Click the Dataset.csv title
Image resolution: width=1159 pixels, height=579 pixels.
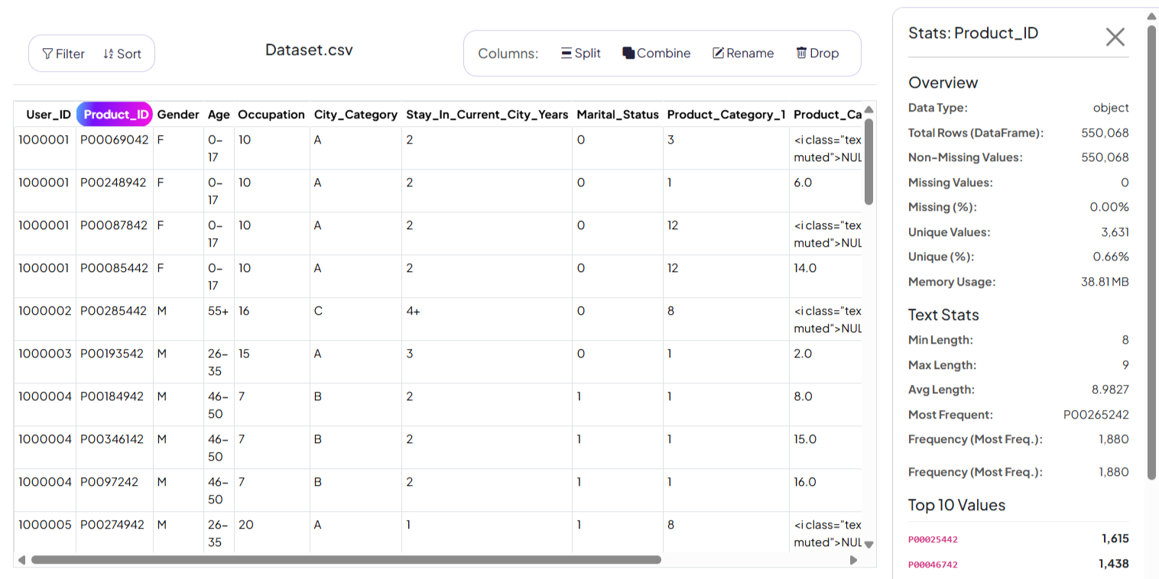pyautogui.click(x=309, y=50)
